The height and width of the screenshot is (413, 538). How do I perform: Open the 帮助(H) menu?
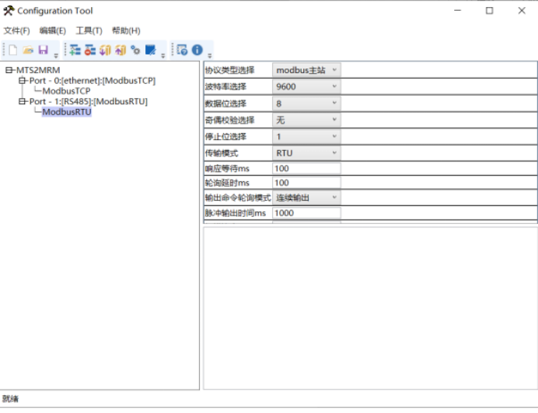(126, 31)
